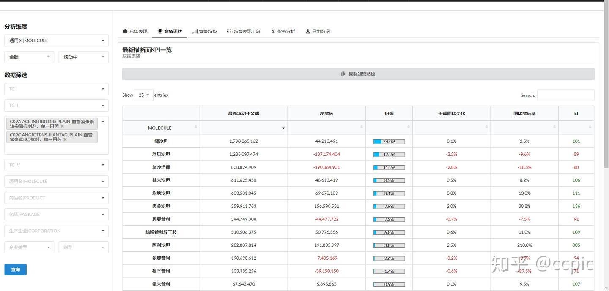Expand the TC I filter dropdown
Screen dimensions: 609x291
(x=56, y=89)
